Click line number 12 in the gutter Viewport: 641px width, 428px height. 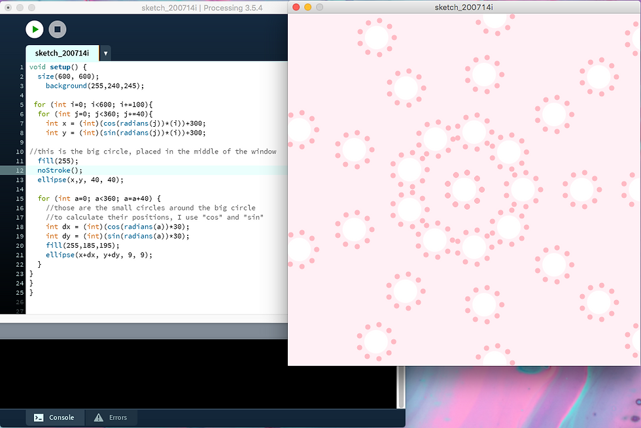[20, 171]
